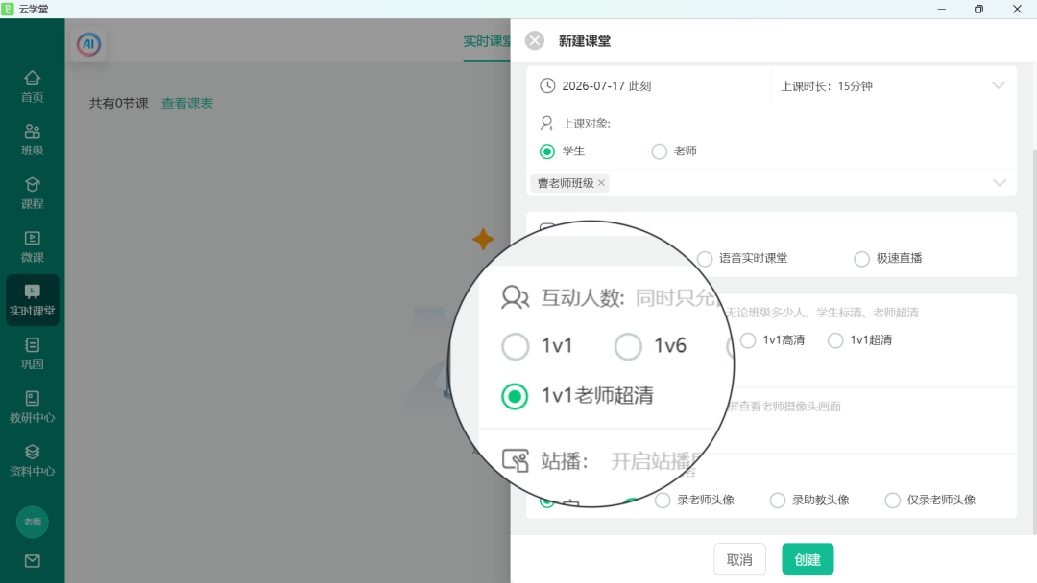Open 微课 micro-lesson section
1037x583 pixels.
point(32,247)
